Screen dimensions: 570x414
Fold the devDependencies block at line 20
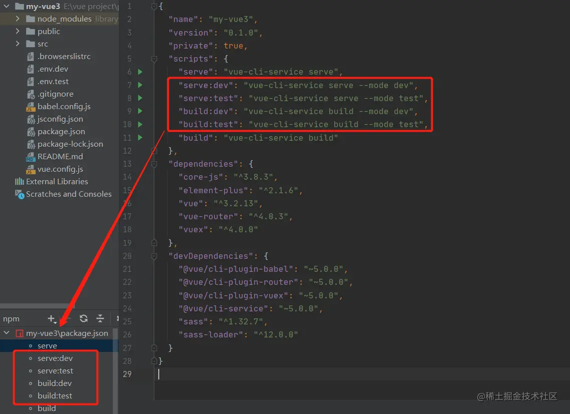[x=154, y=256]
